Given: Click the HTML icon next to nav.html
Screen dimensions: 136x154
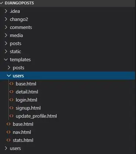Looking at the screenshot, I should pyautogui.click(x=8, y=132).
